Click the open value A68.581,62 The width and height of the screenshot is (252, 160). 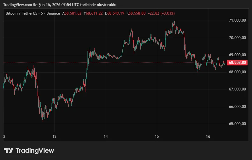(72, 13)
